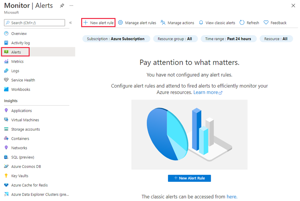Click the Feedback heart icon
Viewport: 300px width, 201px height.
266,23
